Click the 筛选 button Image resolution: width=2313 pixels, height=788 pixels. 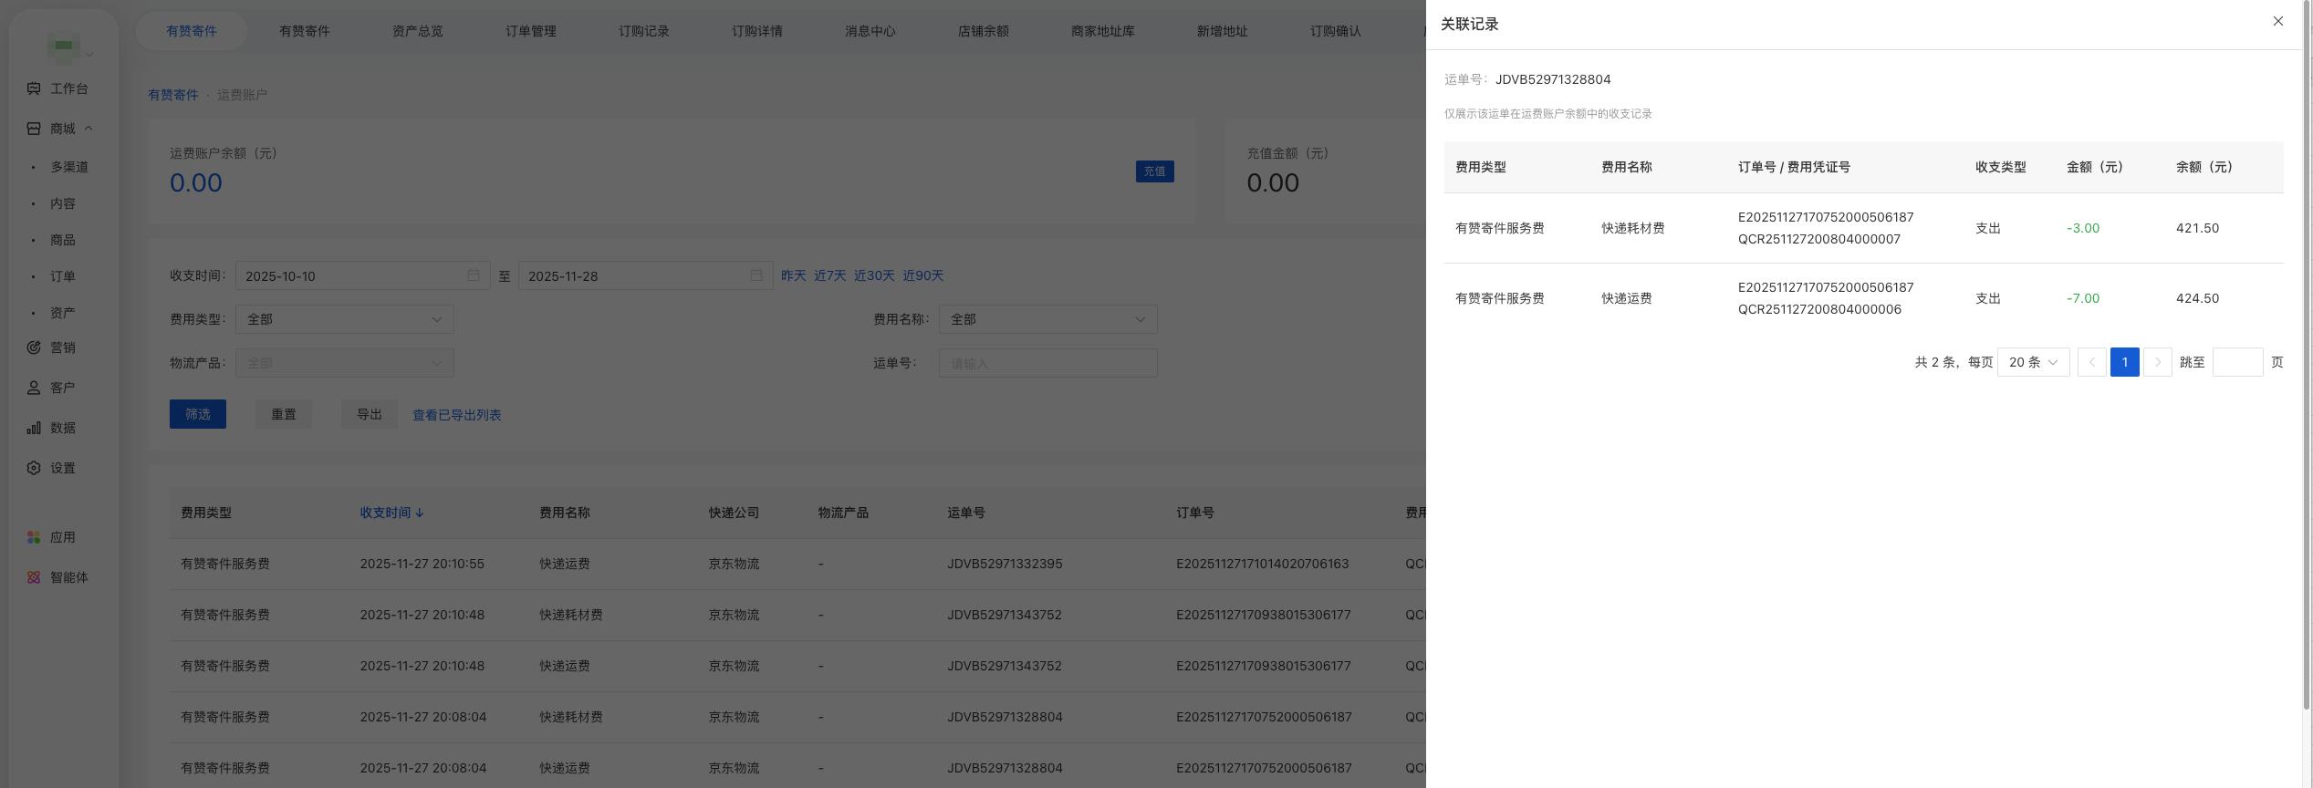click(x=198, y=414)
